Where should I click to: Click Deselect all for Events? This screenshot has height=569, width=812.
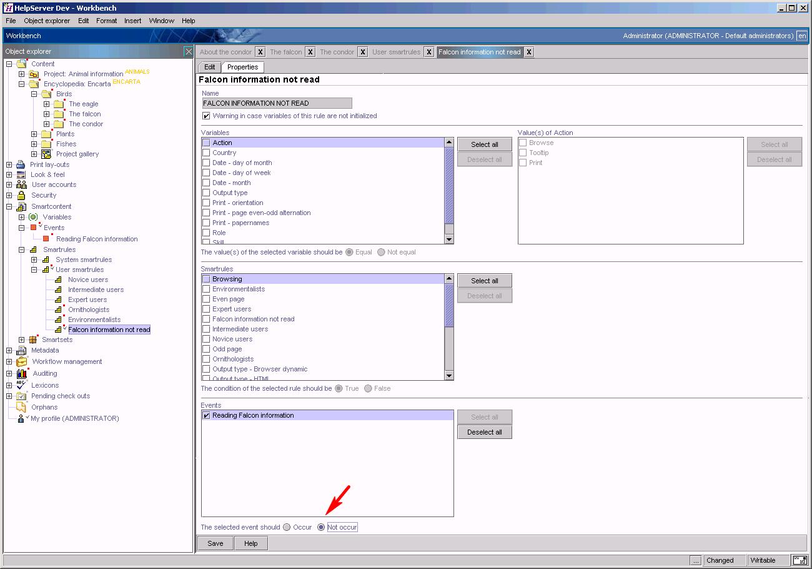484,432
